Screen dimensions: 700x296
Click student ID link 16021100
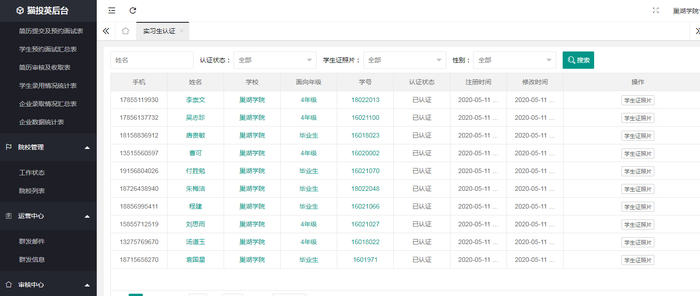(365, 117)
